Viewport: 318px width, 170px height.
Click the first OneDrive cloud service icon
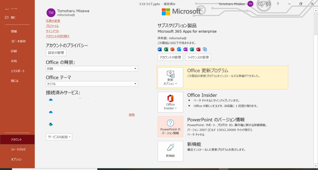click(51, 100)
